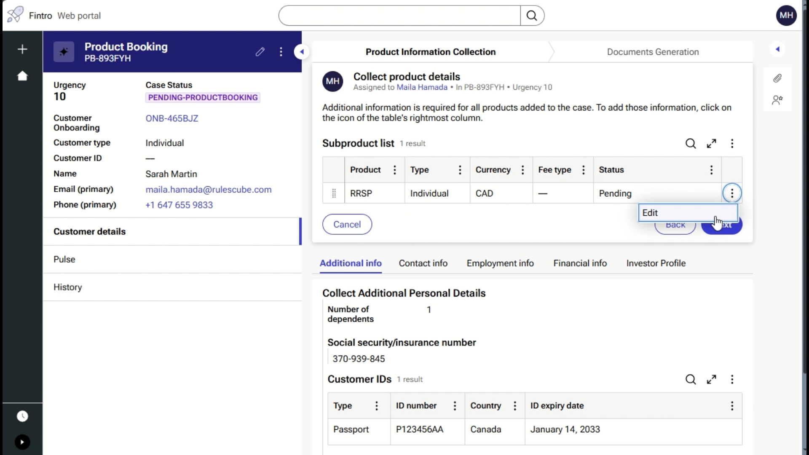Click the pencil edit icon on case header
Image resolution: width=809 pixels, height=455 pixels.
[260, 52]
